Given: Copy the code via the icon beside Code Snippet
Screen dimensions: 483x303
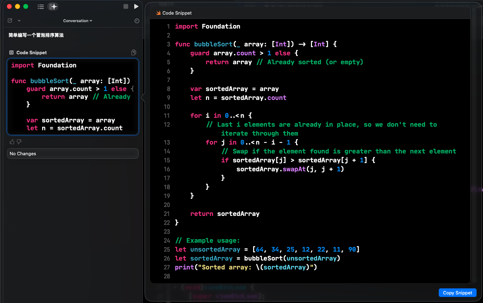Looking at the screenshot, I should [x=134, y=52].
